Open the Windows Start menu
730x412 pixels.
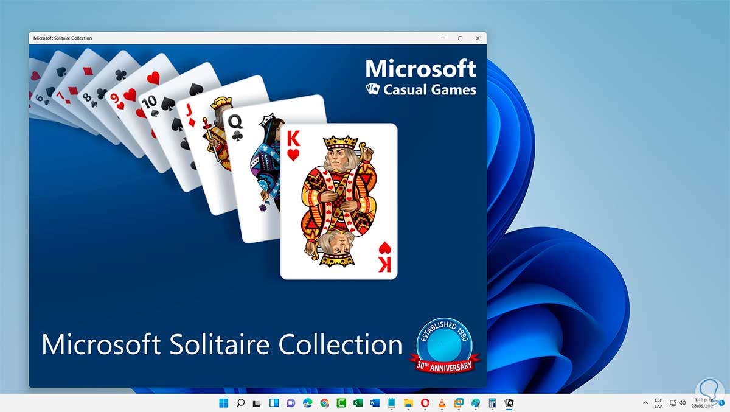click(x=223, y=403)
